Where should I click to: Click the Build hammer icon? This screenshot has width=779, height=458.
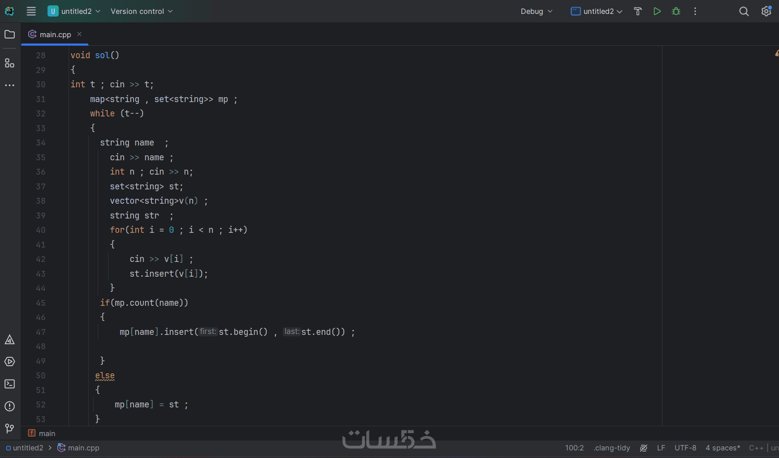[638, 11]
